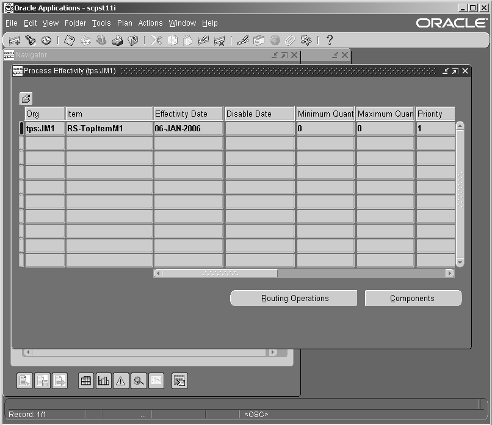
Task: Click the Clear Record eraser icon
Action: point(203,40)
